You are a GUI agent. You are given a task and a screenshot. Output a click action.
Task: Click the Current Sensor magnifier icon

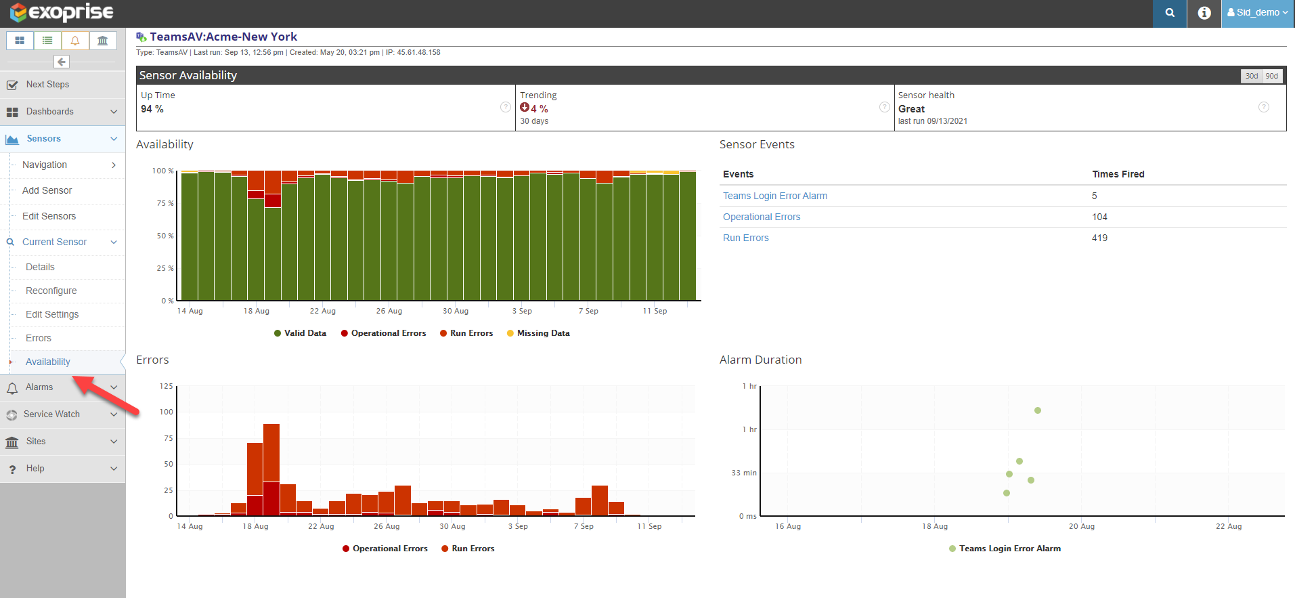(10, 242)
